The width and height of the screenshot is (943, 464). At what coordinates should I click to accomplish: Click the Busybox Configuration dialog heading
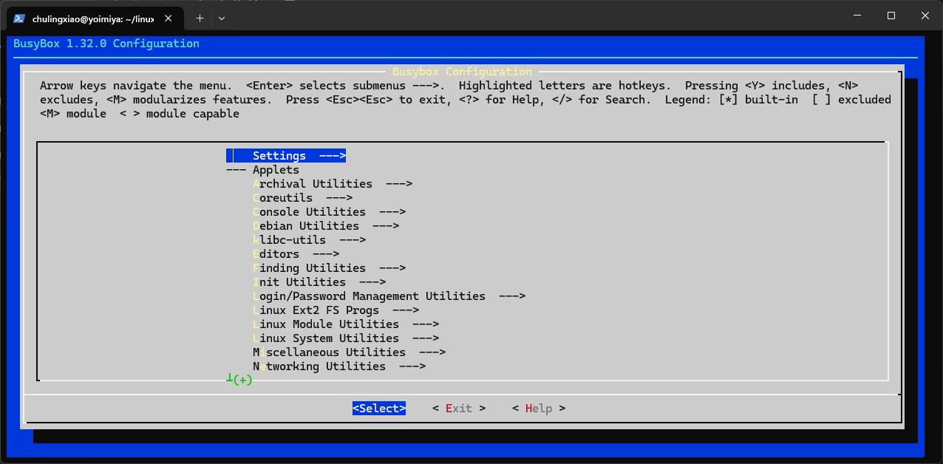click(x=462, y=72)
